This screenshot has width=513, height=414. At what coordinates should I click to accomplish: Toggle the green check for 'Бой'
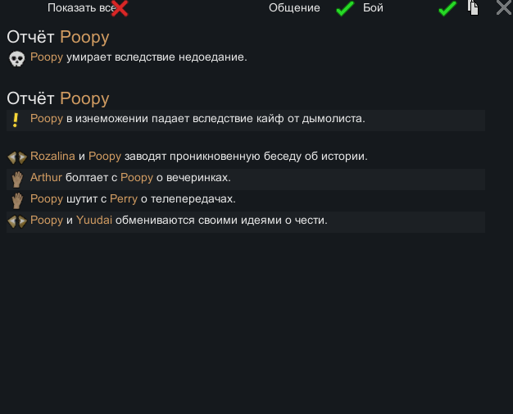[447, 8]
